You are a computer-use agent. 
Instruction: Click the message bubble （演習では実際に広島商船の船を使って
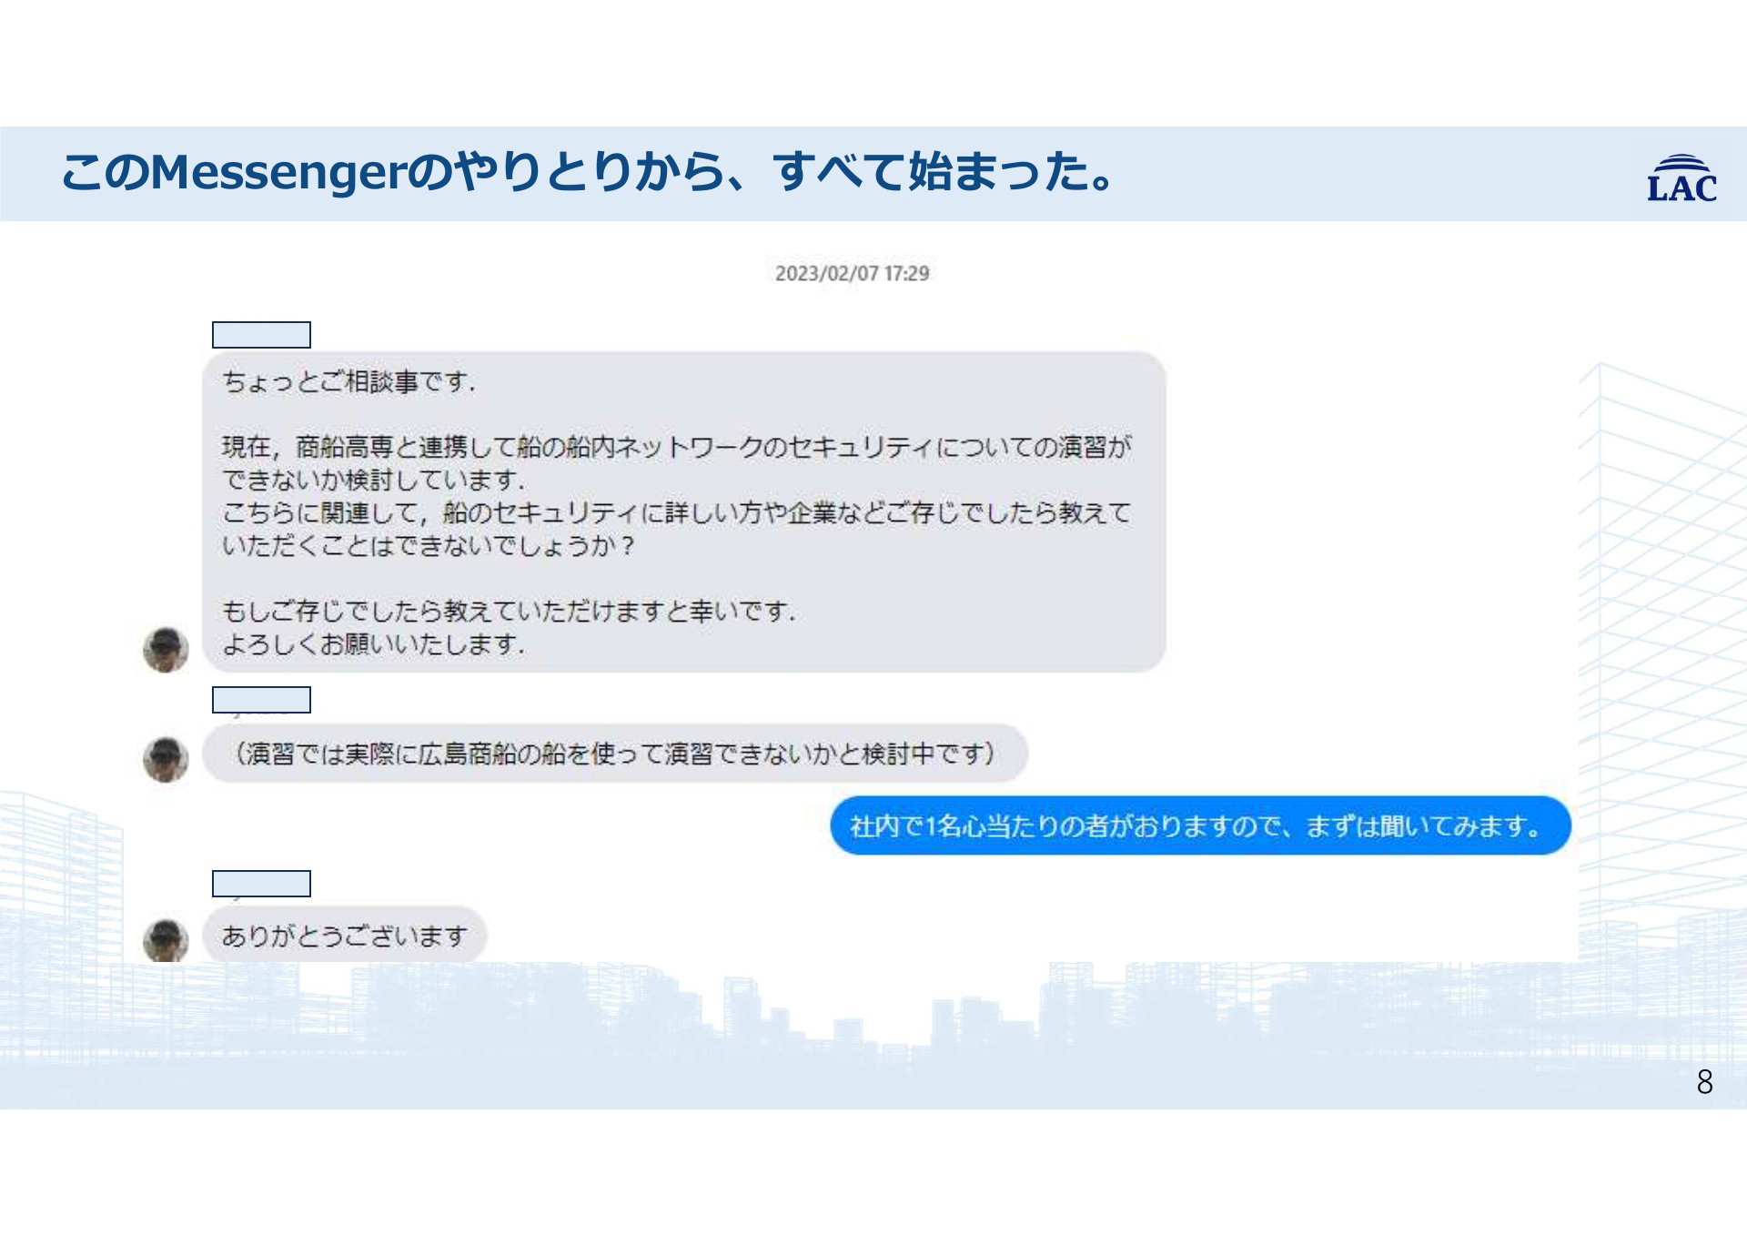(x=615, y=754)
